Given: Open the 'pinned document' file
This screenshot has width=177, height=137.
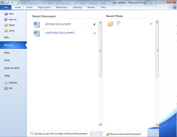Looking at the screenshot, I should coord(58,24).
